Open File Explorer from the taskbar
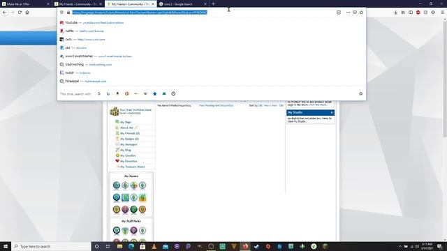The image size is (447, 251). point(119,246)
